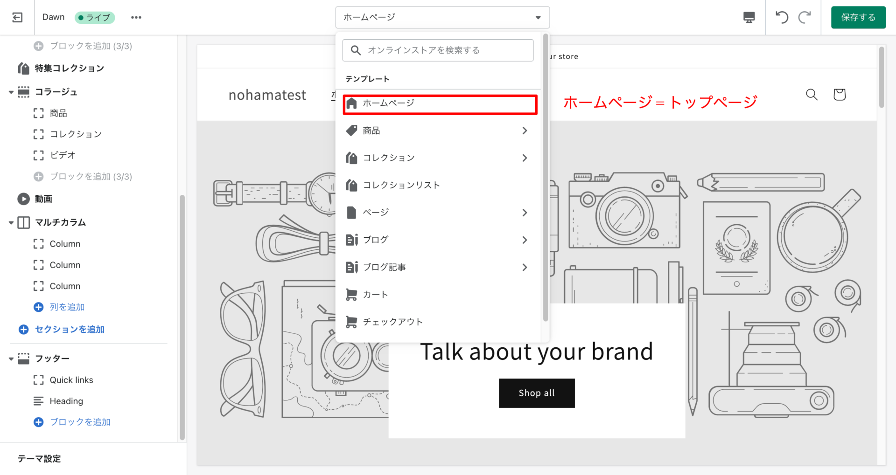Click the green 保存する button
The image size is (896, 475).
(858, 18)
